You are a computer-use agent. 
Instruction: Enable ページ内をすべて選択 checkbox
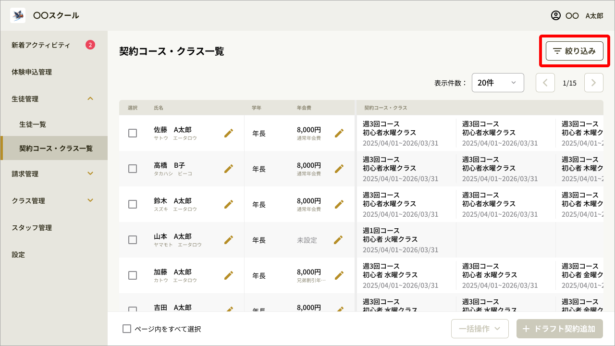point(127,329)
